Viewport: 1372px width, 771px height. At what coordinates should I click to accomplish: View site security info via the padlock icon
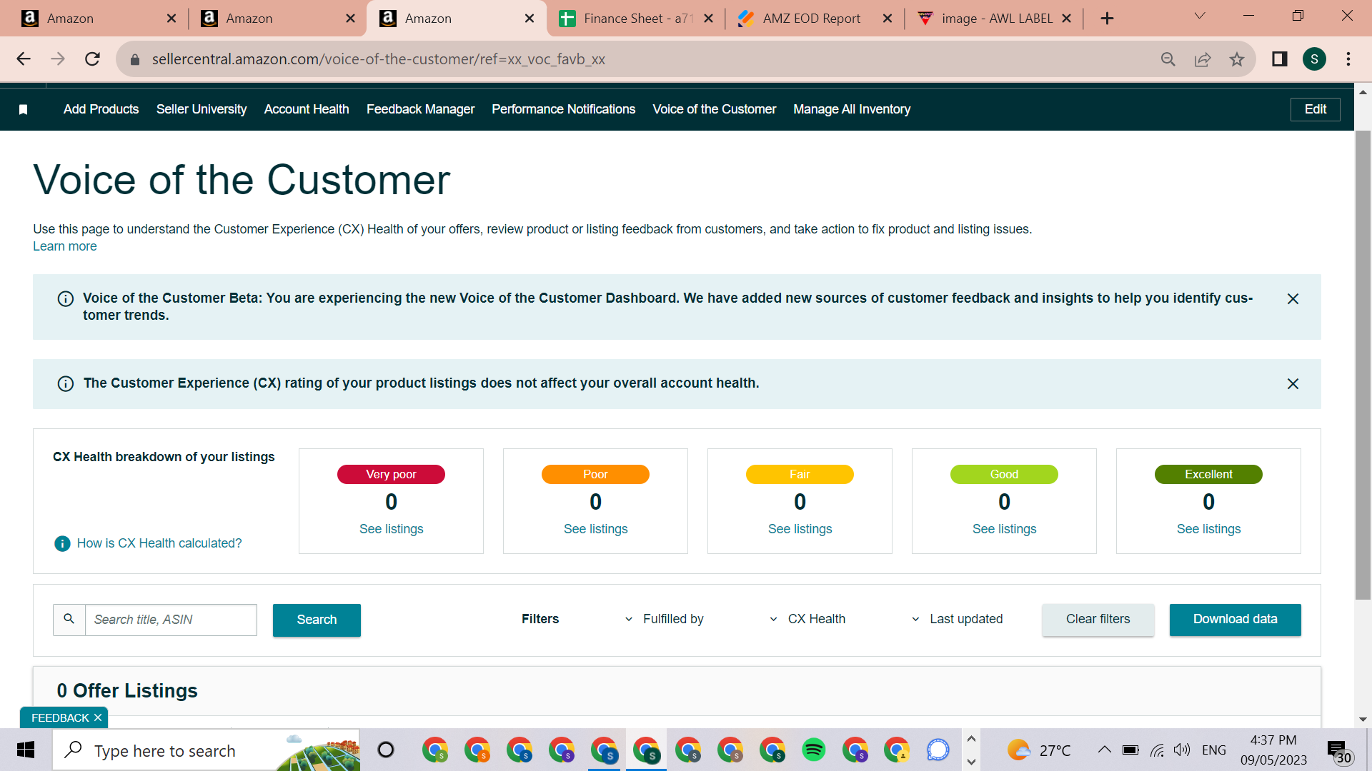tap(134, 59)
